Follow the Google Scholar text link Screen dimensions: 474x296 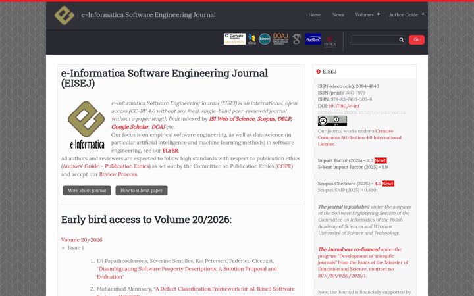[x=130, y=127]
